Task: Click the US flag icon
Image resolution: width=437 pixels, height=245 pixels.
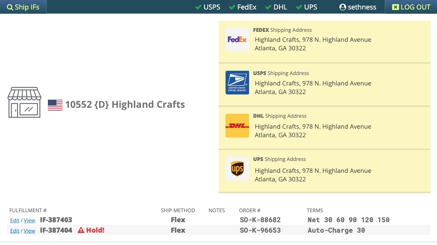Action: (55, 105)
